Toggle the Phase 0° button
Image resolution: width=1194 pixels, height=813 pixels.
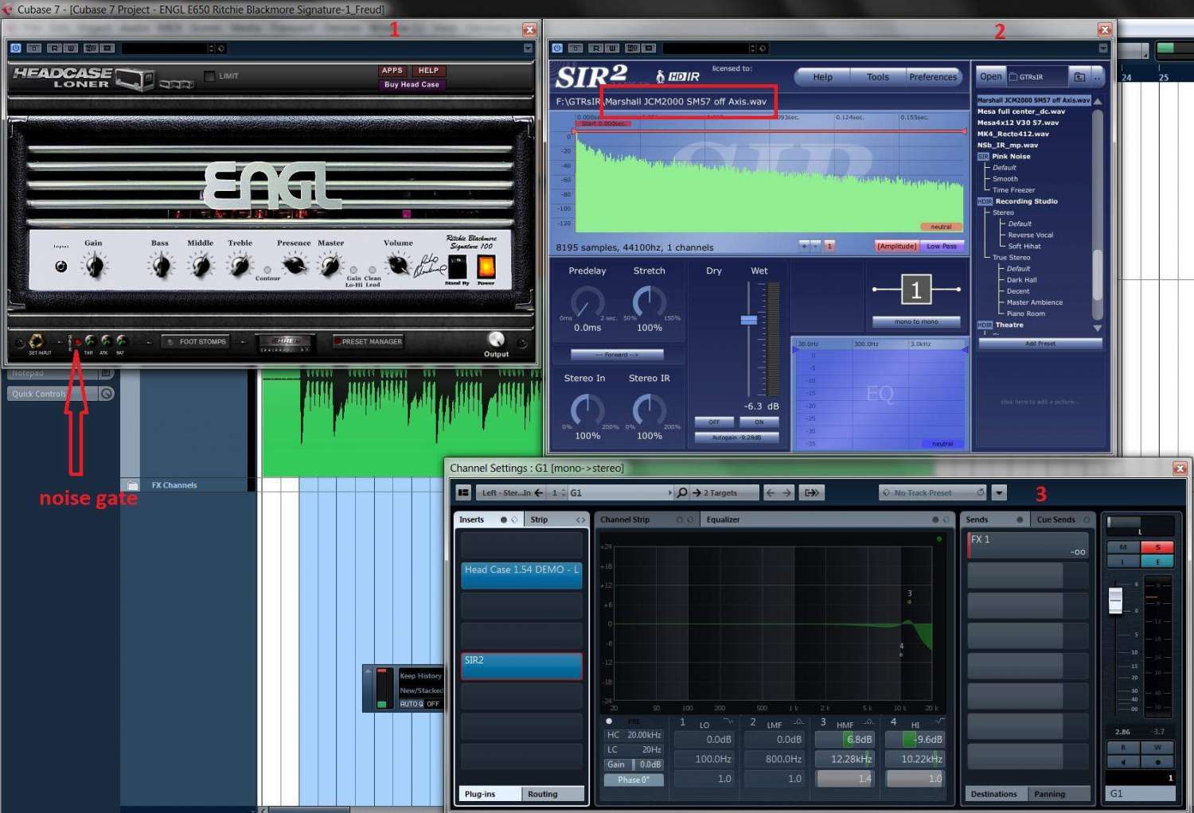[634, 780]
